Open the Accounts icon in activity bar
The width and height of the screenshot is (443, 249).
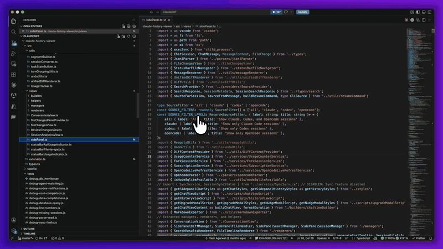(x=13, y=220)
